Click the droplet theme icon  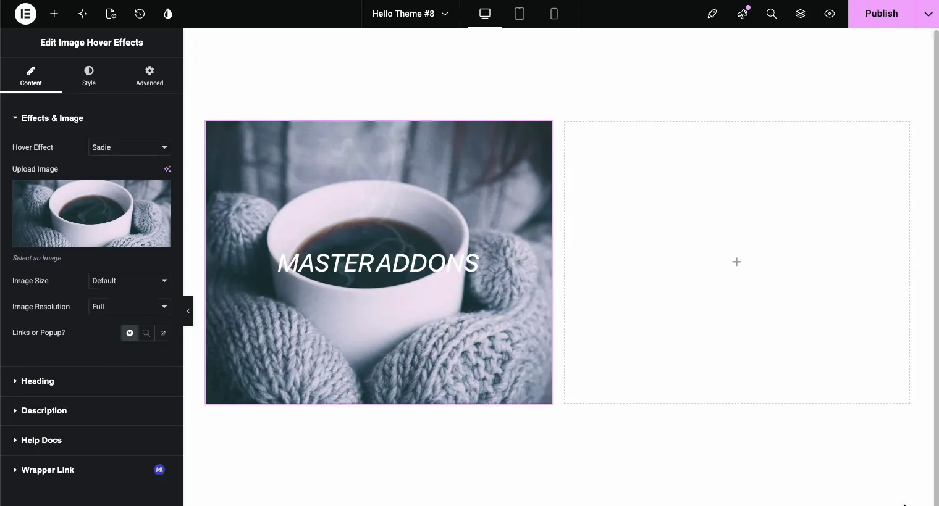(168, 14)
